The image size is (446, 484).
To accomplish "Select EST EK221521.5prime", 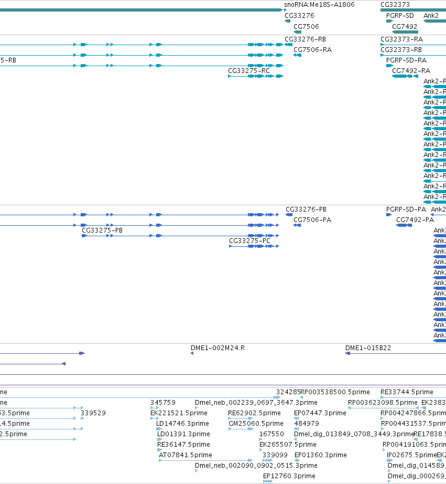I will (x=179, y=413).
